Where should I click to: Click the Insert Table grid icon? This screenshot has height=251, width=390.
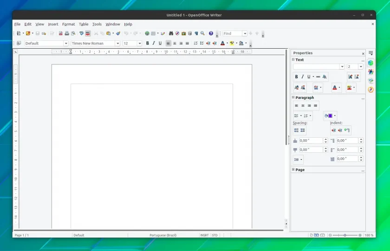[x=153, y=33]
